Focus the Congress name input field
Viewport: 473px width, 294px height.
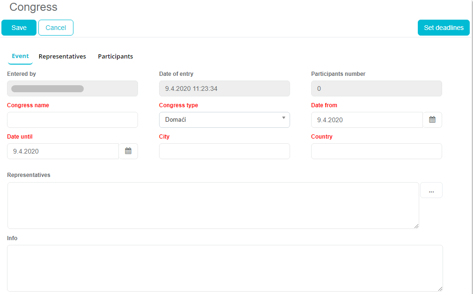[73, 120]
